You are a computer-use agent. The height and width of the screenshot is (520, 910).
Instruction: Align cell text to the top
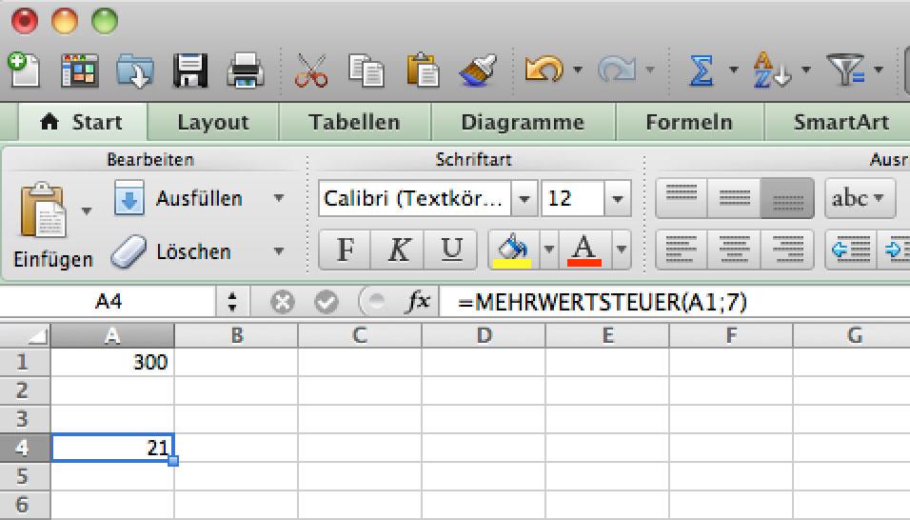pyautogui.click(x=682, y=198)
